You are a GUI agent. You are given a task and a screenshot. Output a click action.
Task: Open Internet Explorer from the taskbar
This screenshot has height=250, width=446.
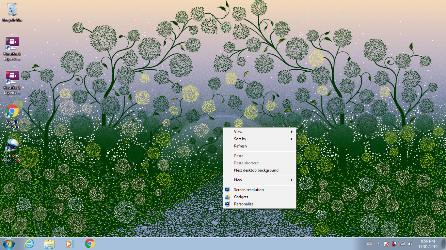[29, 243]
